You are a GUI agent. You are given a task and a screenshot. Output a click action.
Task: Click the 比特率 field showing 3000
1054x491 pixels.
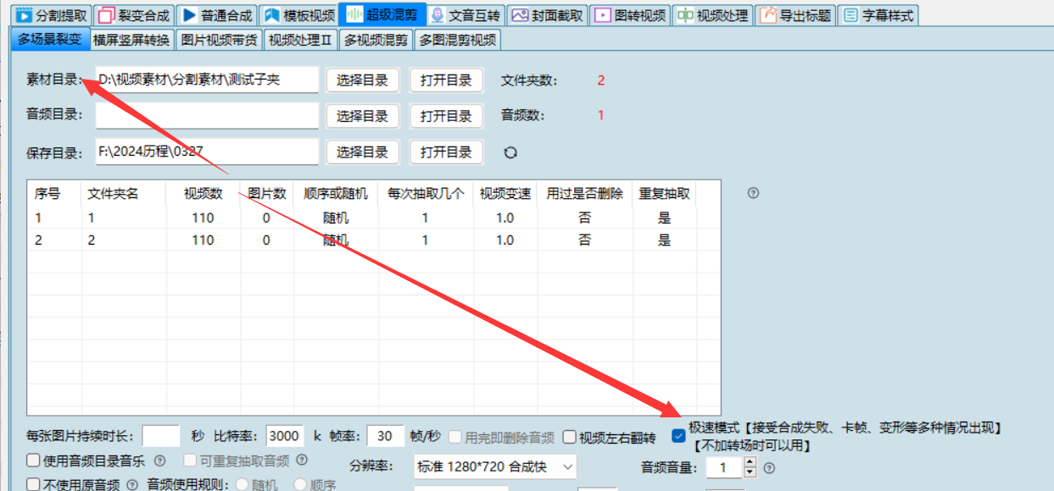coord(286,436)
